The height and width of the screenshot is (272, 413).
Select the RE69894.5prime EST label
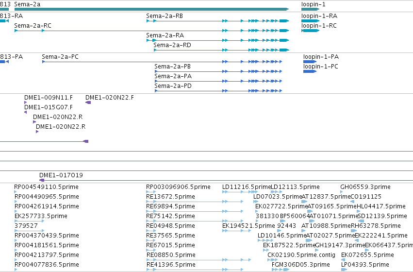pyautogui.click(x=171, y=206)
